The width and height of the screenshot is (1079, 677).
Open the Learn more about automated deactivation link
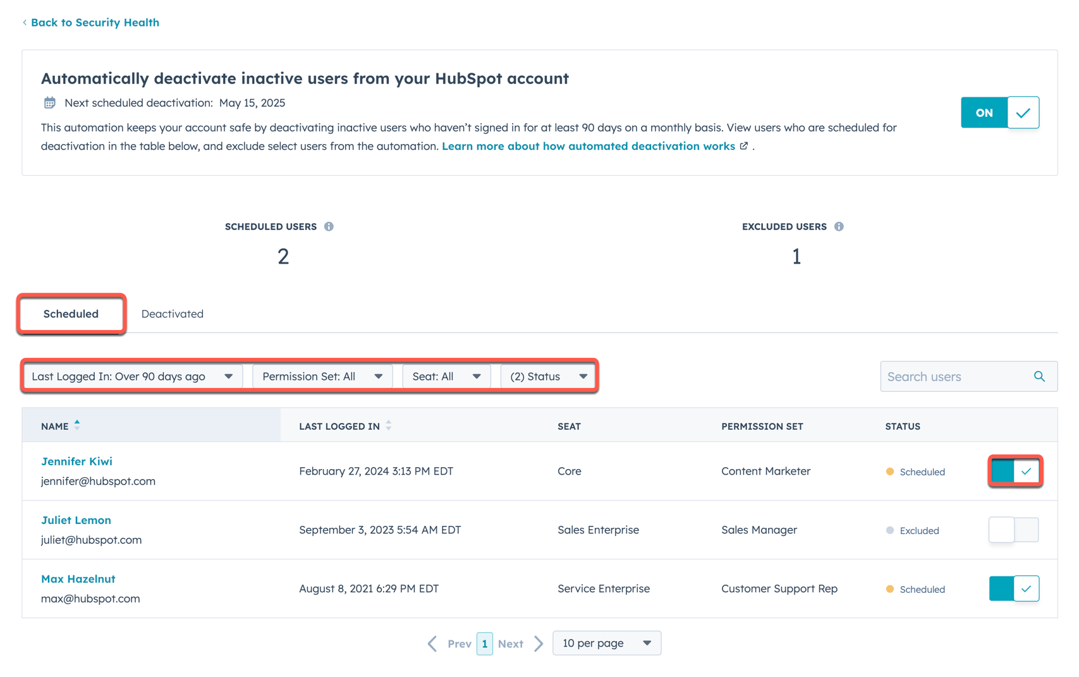tap(588, 146)
